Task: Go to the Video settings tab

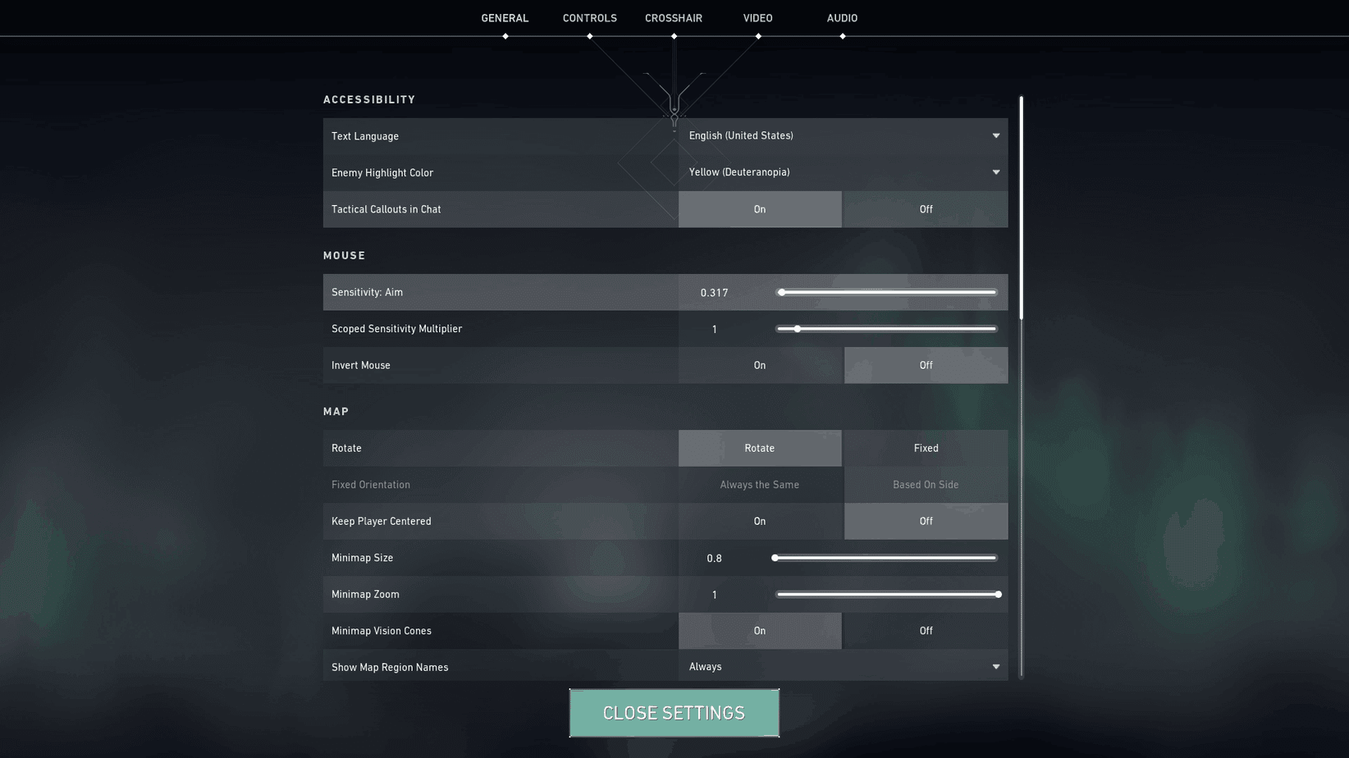Action: tap(757, 18)
